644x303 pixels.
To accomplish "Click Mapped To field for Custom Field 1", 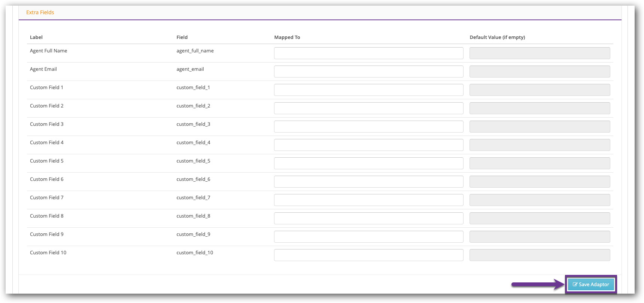I will (369, 90).
